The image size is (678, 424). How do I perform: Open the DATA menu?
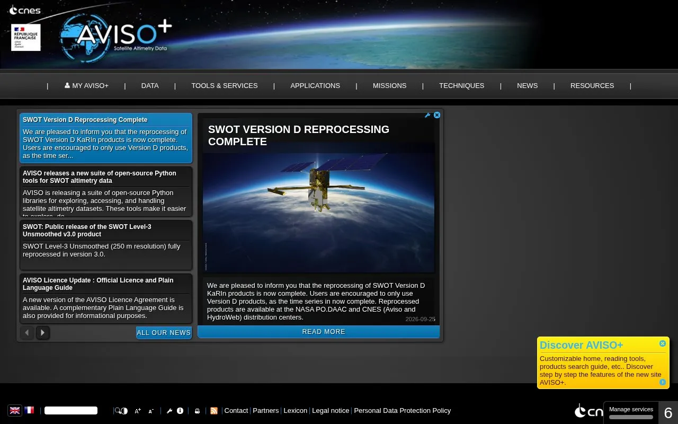point(150,85)
